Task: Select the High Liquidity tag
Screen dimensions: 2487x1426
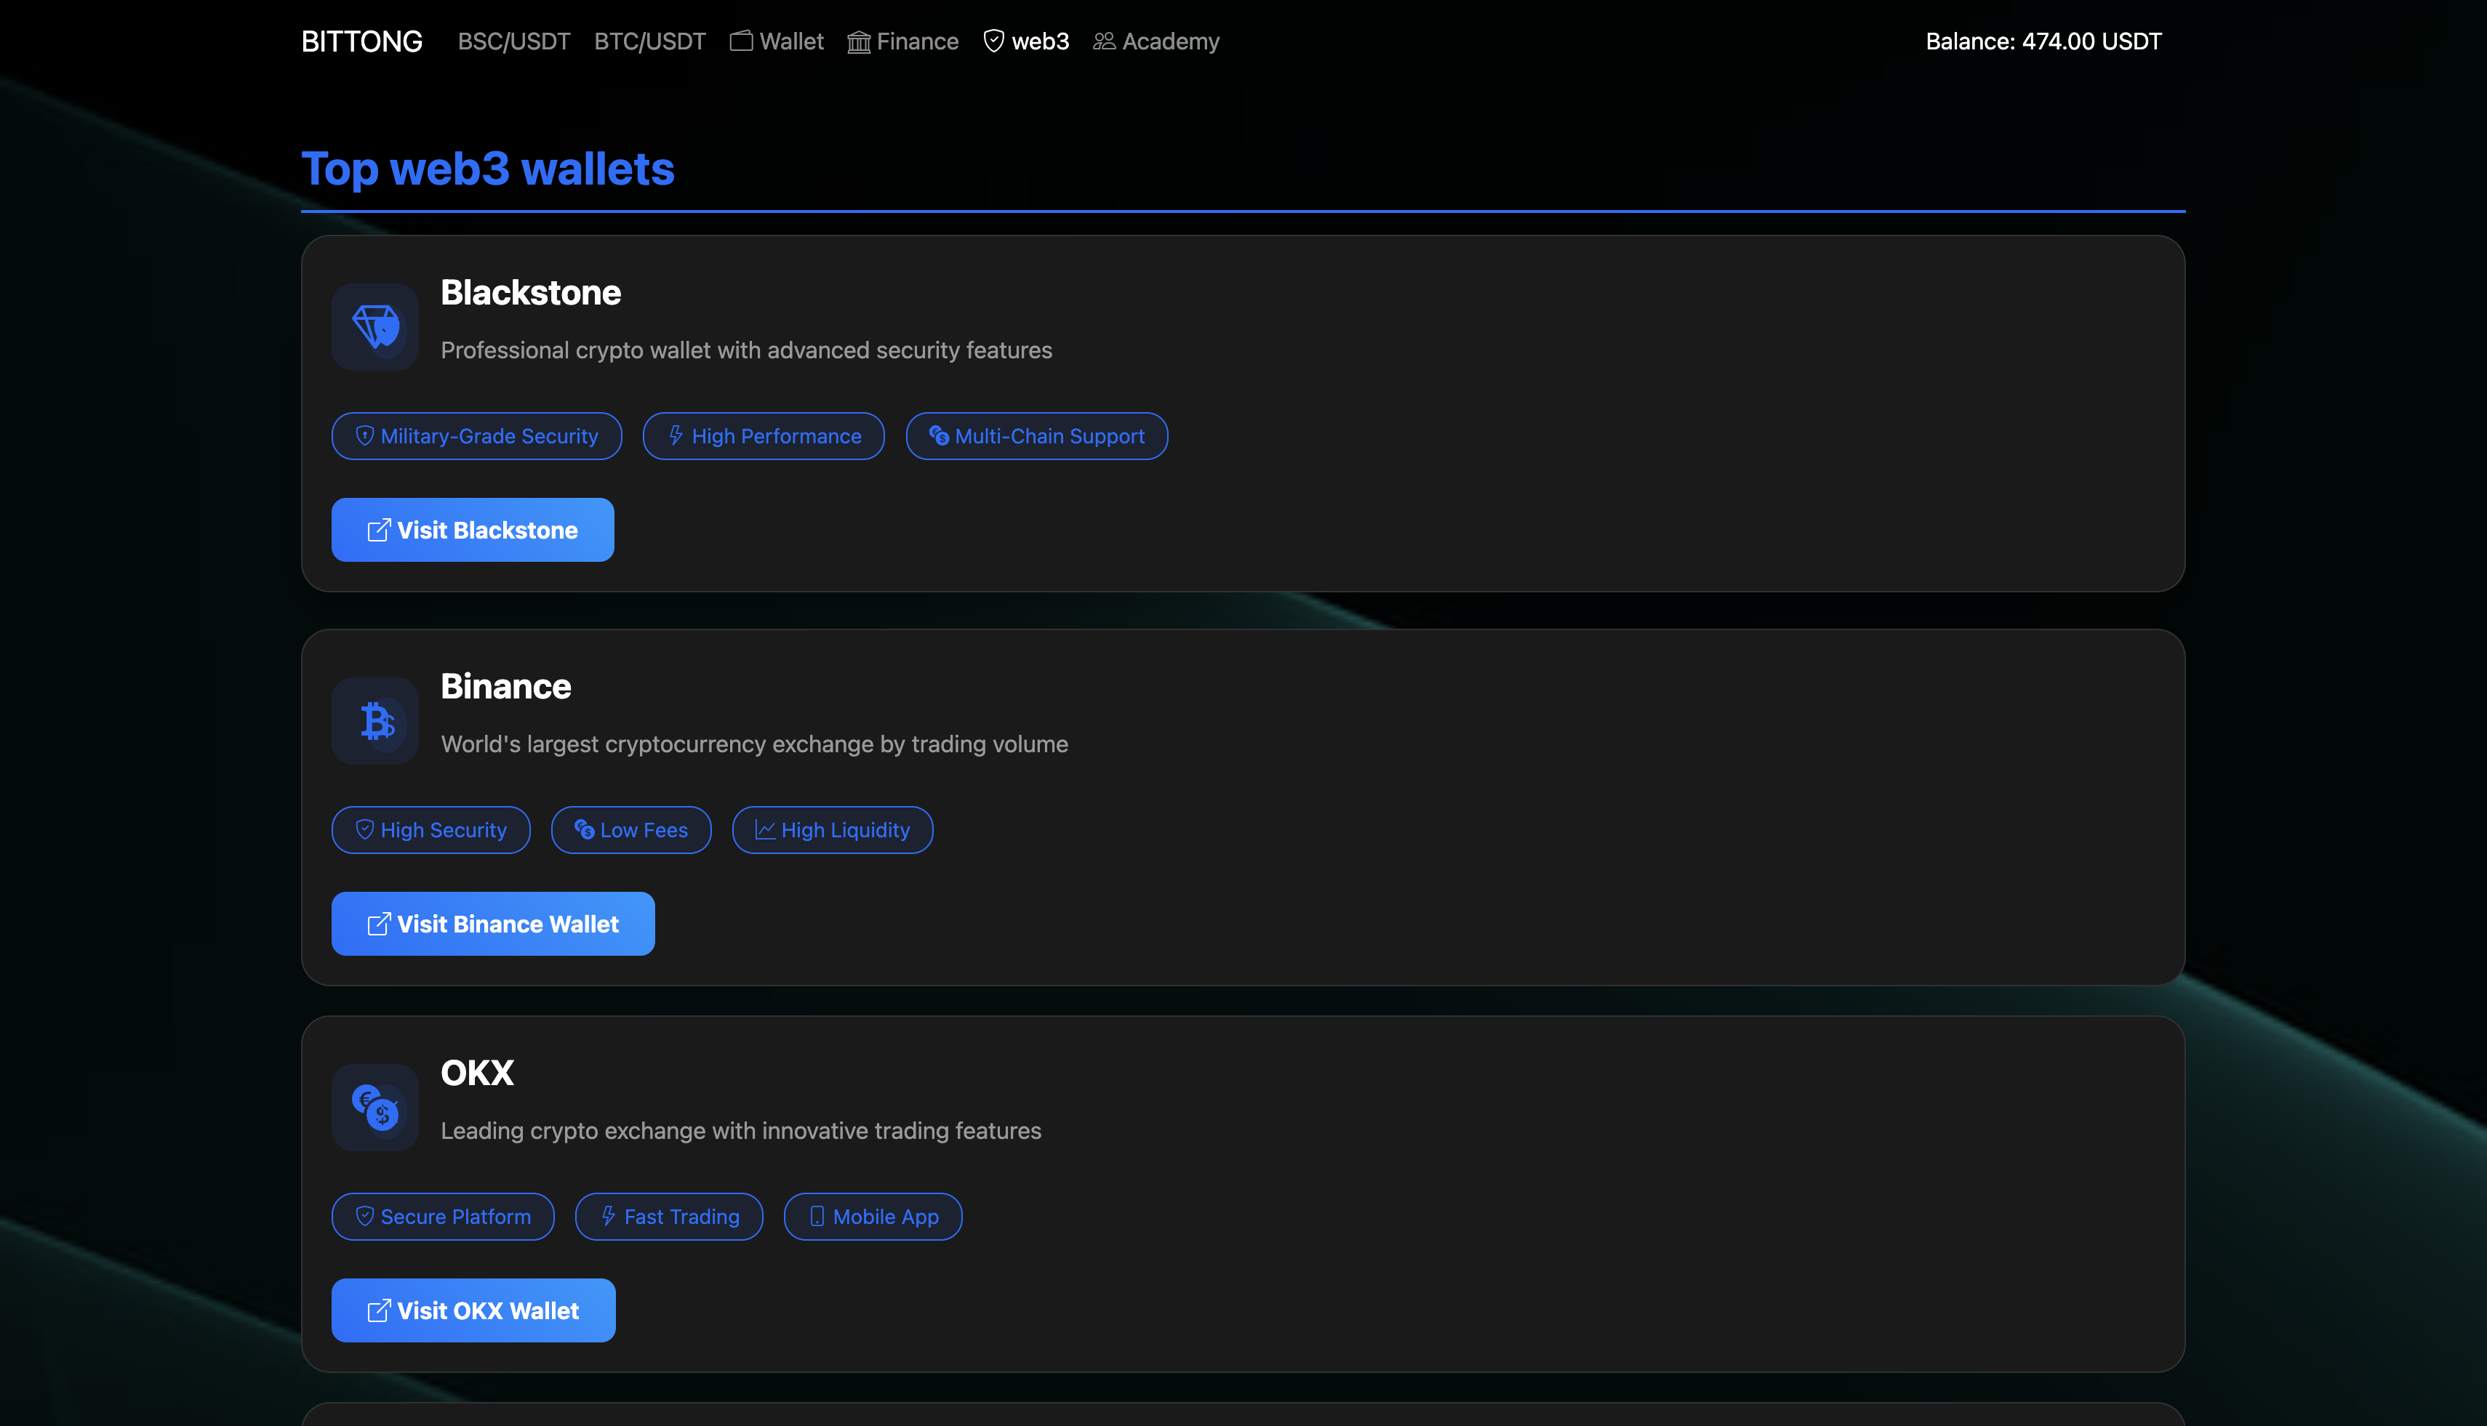Action: pos(832,829)
